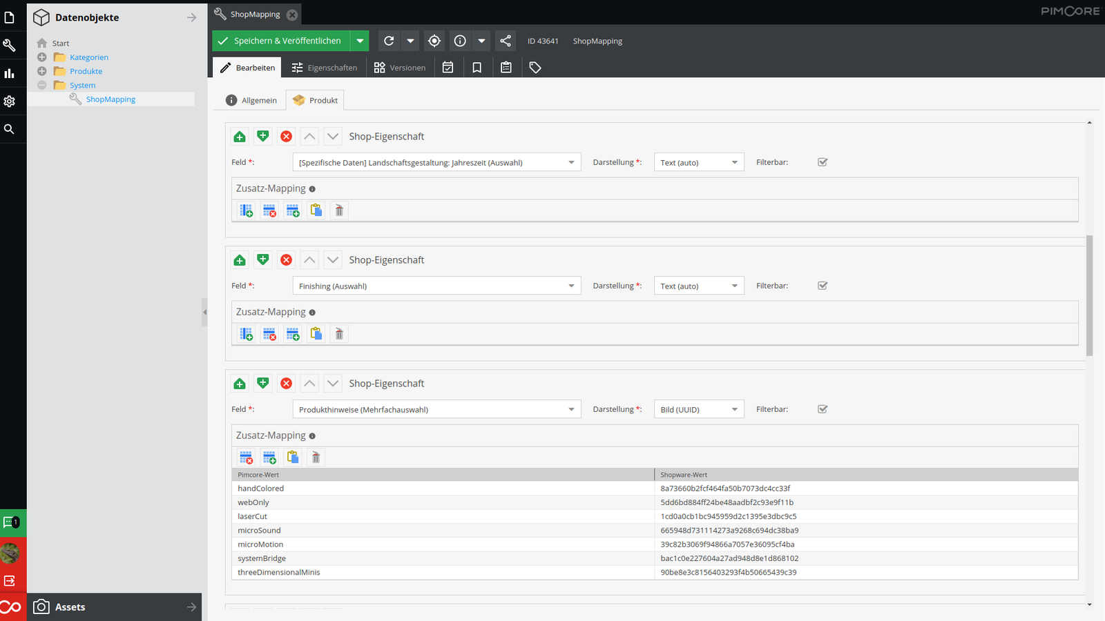The width and height of the screenshot is (1105, 621).
Task: Open reload options dropdown arrow
Action: 410,41
